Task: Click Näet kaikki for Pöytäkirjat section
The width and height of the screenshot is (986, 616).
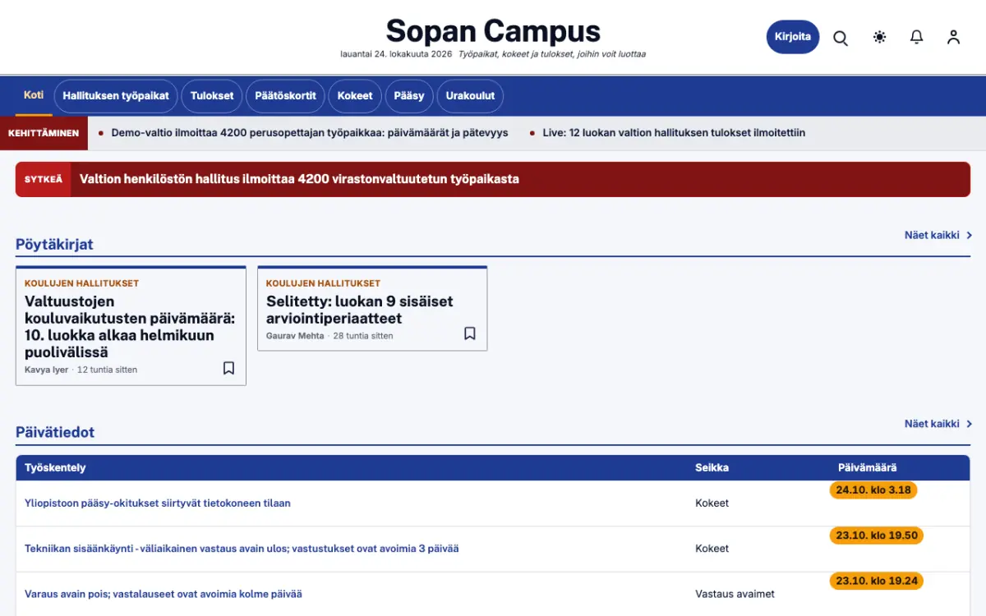Action: coord(938,235)
